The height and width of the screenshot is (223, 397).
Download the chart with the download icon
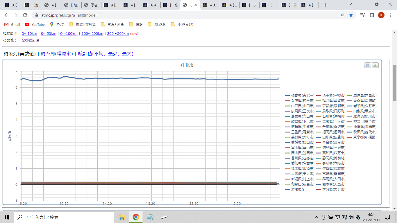click(x=375, y=65)
